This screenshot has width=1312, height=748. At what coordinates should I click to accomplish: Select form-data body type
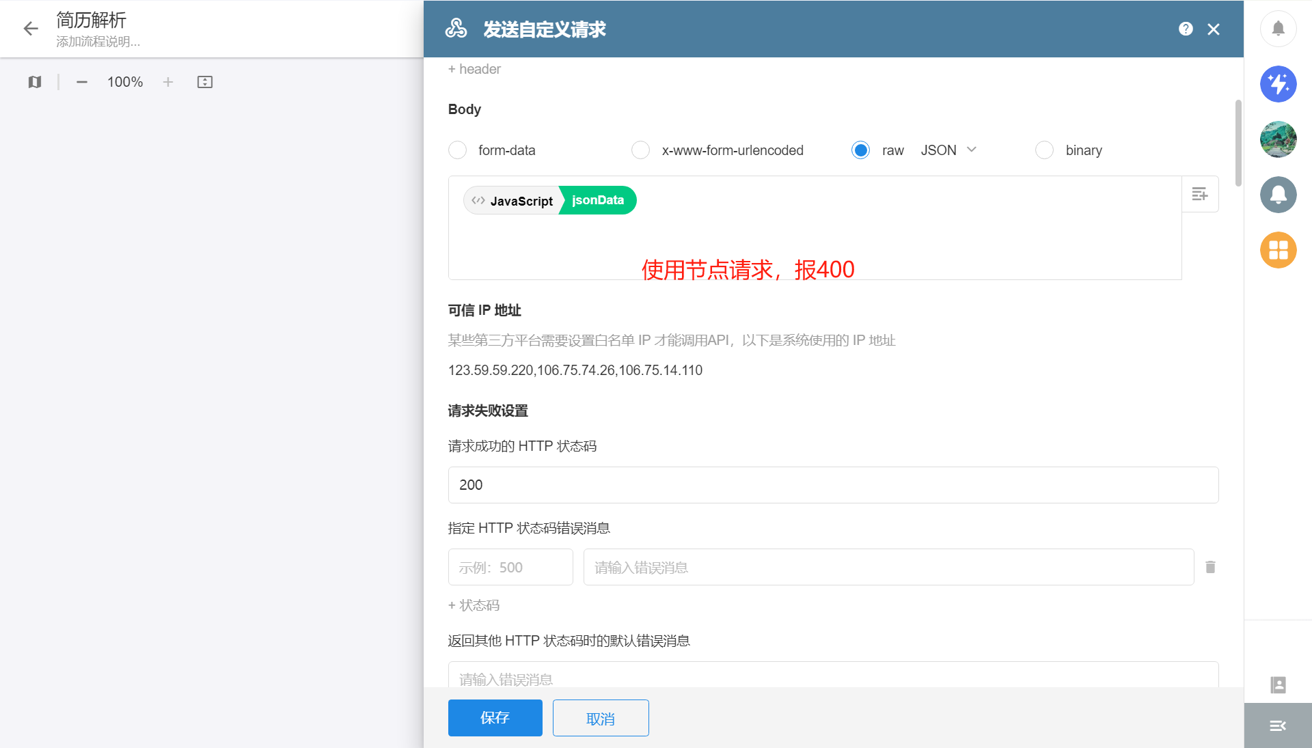[458, 150]
